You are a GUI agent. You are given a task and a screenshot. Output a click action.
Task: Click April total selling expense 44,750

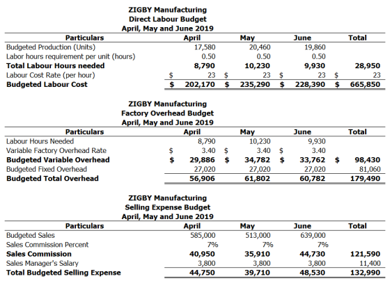202,273
